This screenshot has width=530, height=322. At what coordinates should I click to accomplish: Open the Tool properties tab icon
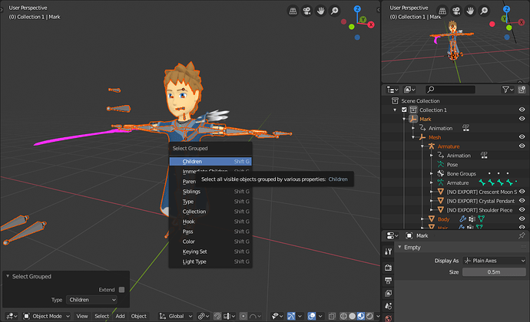[x=388, y=250]
